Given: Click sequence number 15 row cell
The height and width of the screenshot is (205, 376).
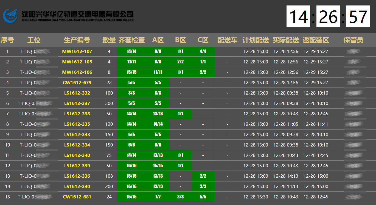Looking at the screenshot, I should [x=7, y=197].
